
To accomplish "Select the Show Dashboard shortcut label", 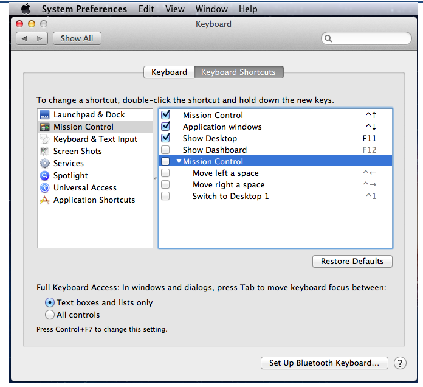I will point(215,150).
